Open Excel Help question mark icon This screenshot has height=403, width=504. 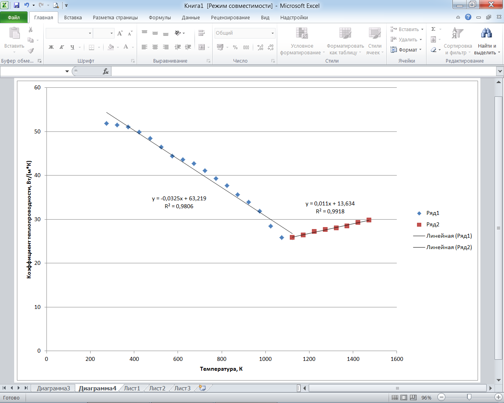coord(468,17)
